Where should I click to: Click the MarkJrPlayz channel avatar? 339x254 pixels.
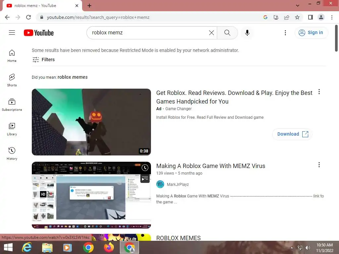point(160,184)
